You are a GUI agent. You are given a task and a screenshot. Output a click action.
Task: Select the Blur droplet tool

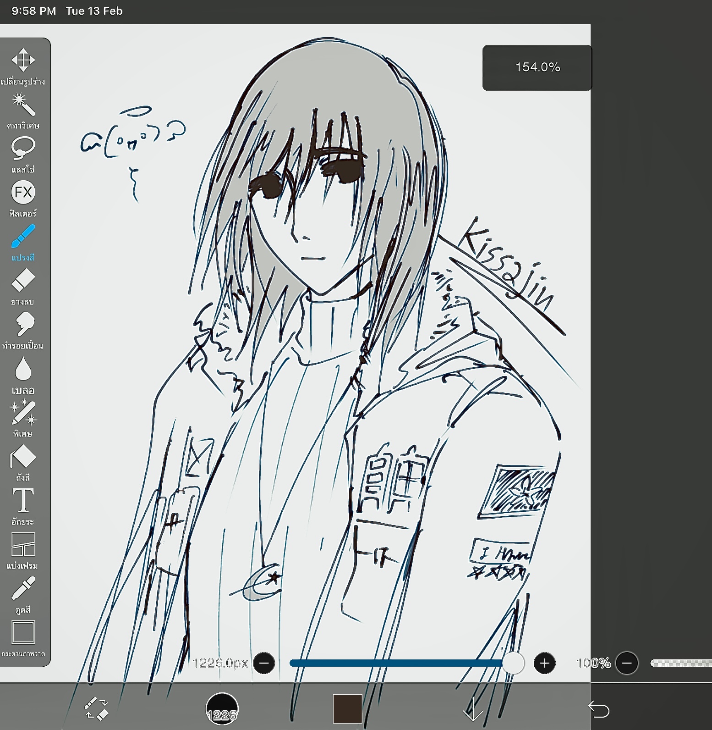(23, 369)
